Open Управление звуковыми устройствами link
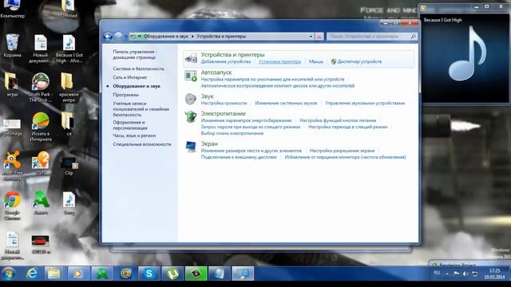 (x=365, y=103)
